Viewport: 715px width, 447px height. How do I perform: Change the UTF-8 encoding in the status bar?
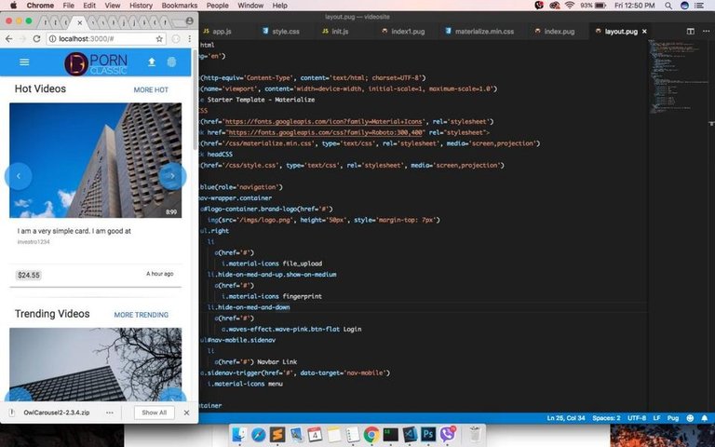point(637,418)
